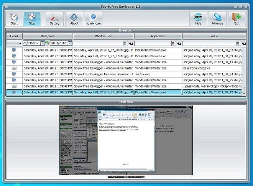Image resolution: width=253 pixels, height=186 pixels.
Task: Click value 'scr\Saturday... 1_38_24 PM' cell
Action: 212,74
